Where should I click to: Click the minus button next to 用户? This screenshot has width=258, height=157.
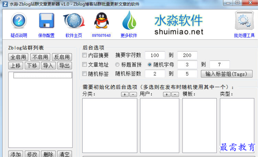(x=175, y=94)
